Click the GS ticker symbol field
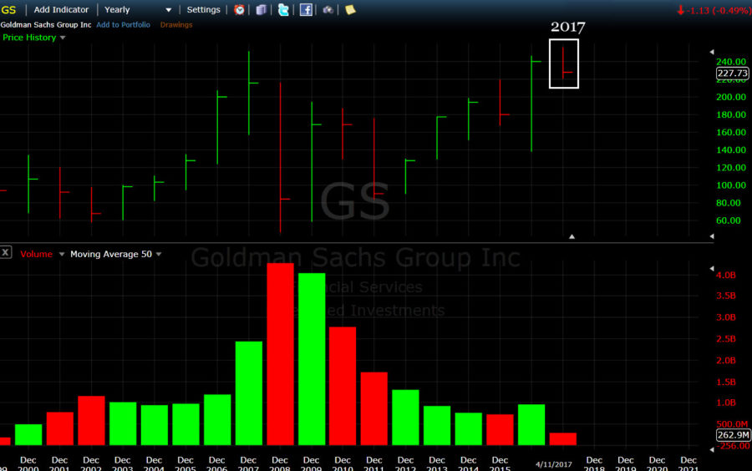The image size is (752, 471). pyautogui.click(x=8, y=9)
